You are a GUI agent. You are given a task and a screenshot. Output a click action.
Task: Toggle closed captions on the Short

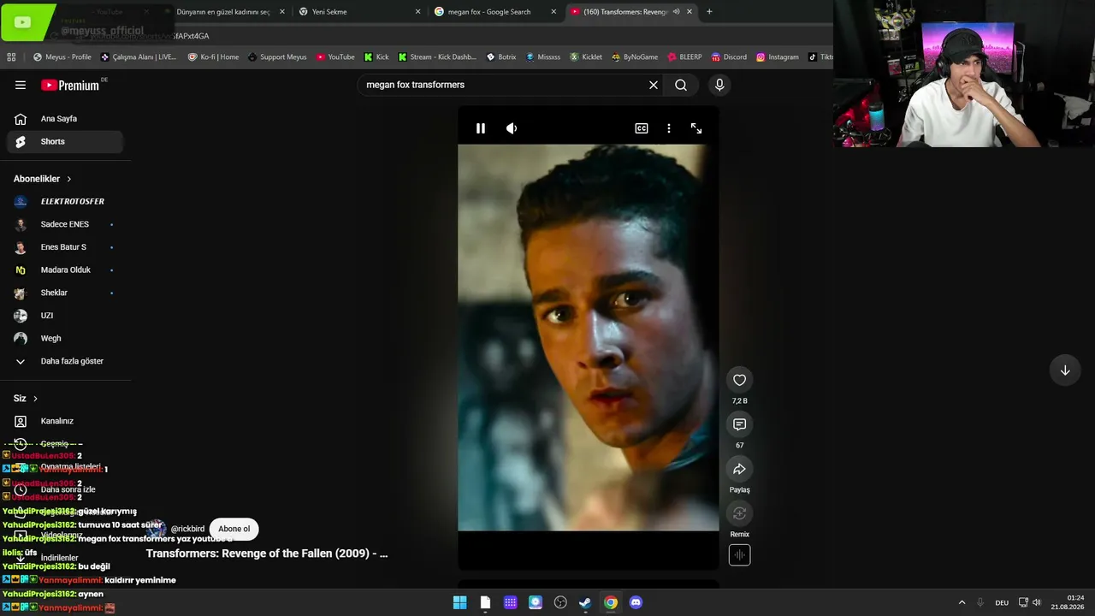click(x=642, y=128)
